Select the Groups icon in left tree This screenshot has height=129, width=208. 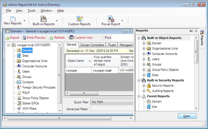point(19,77)
